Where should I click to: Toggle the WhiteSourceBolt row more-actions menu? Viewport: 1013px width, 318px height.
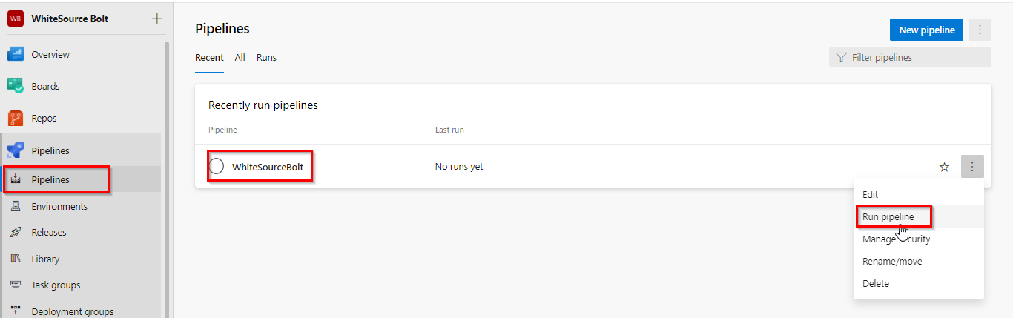972,167
